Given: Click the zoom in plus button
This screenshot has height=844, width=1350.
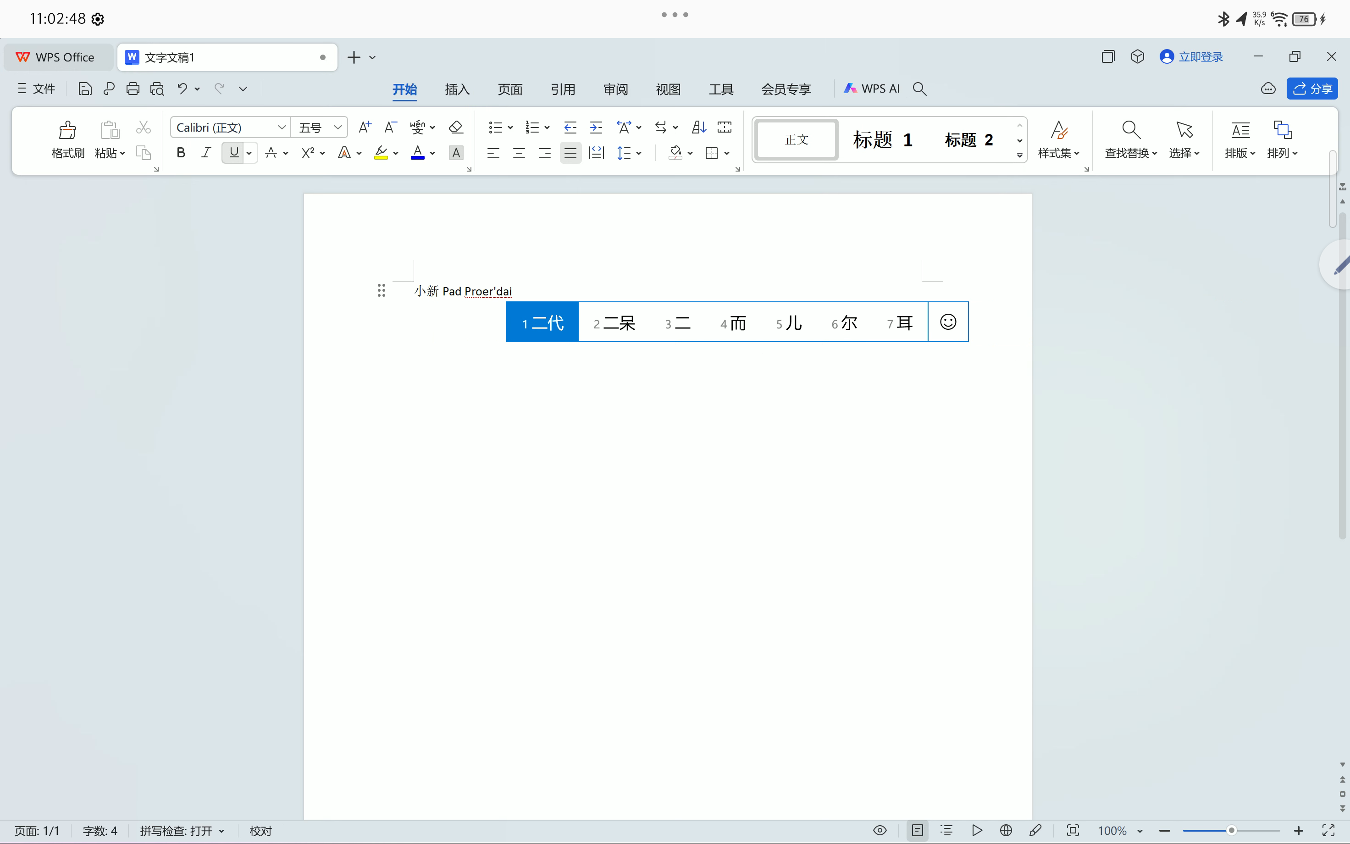Looking at the screenshot, I should [x=1299, y=831].
